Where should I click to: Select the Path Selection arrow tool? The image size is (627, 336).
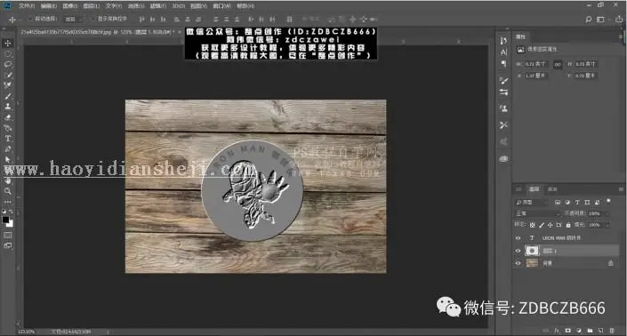pos(8,159)
